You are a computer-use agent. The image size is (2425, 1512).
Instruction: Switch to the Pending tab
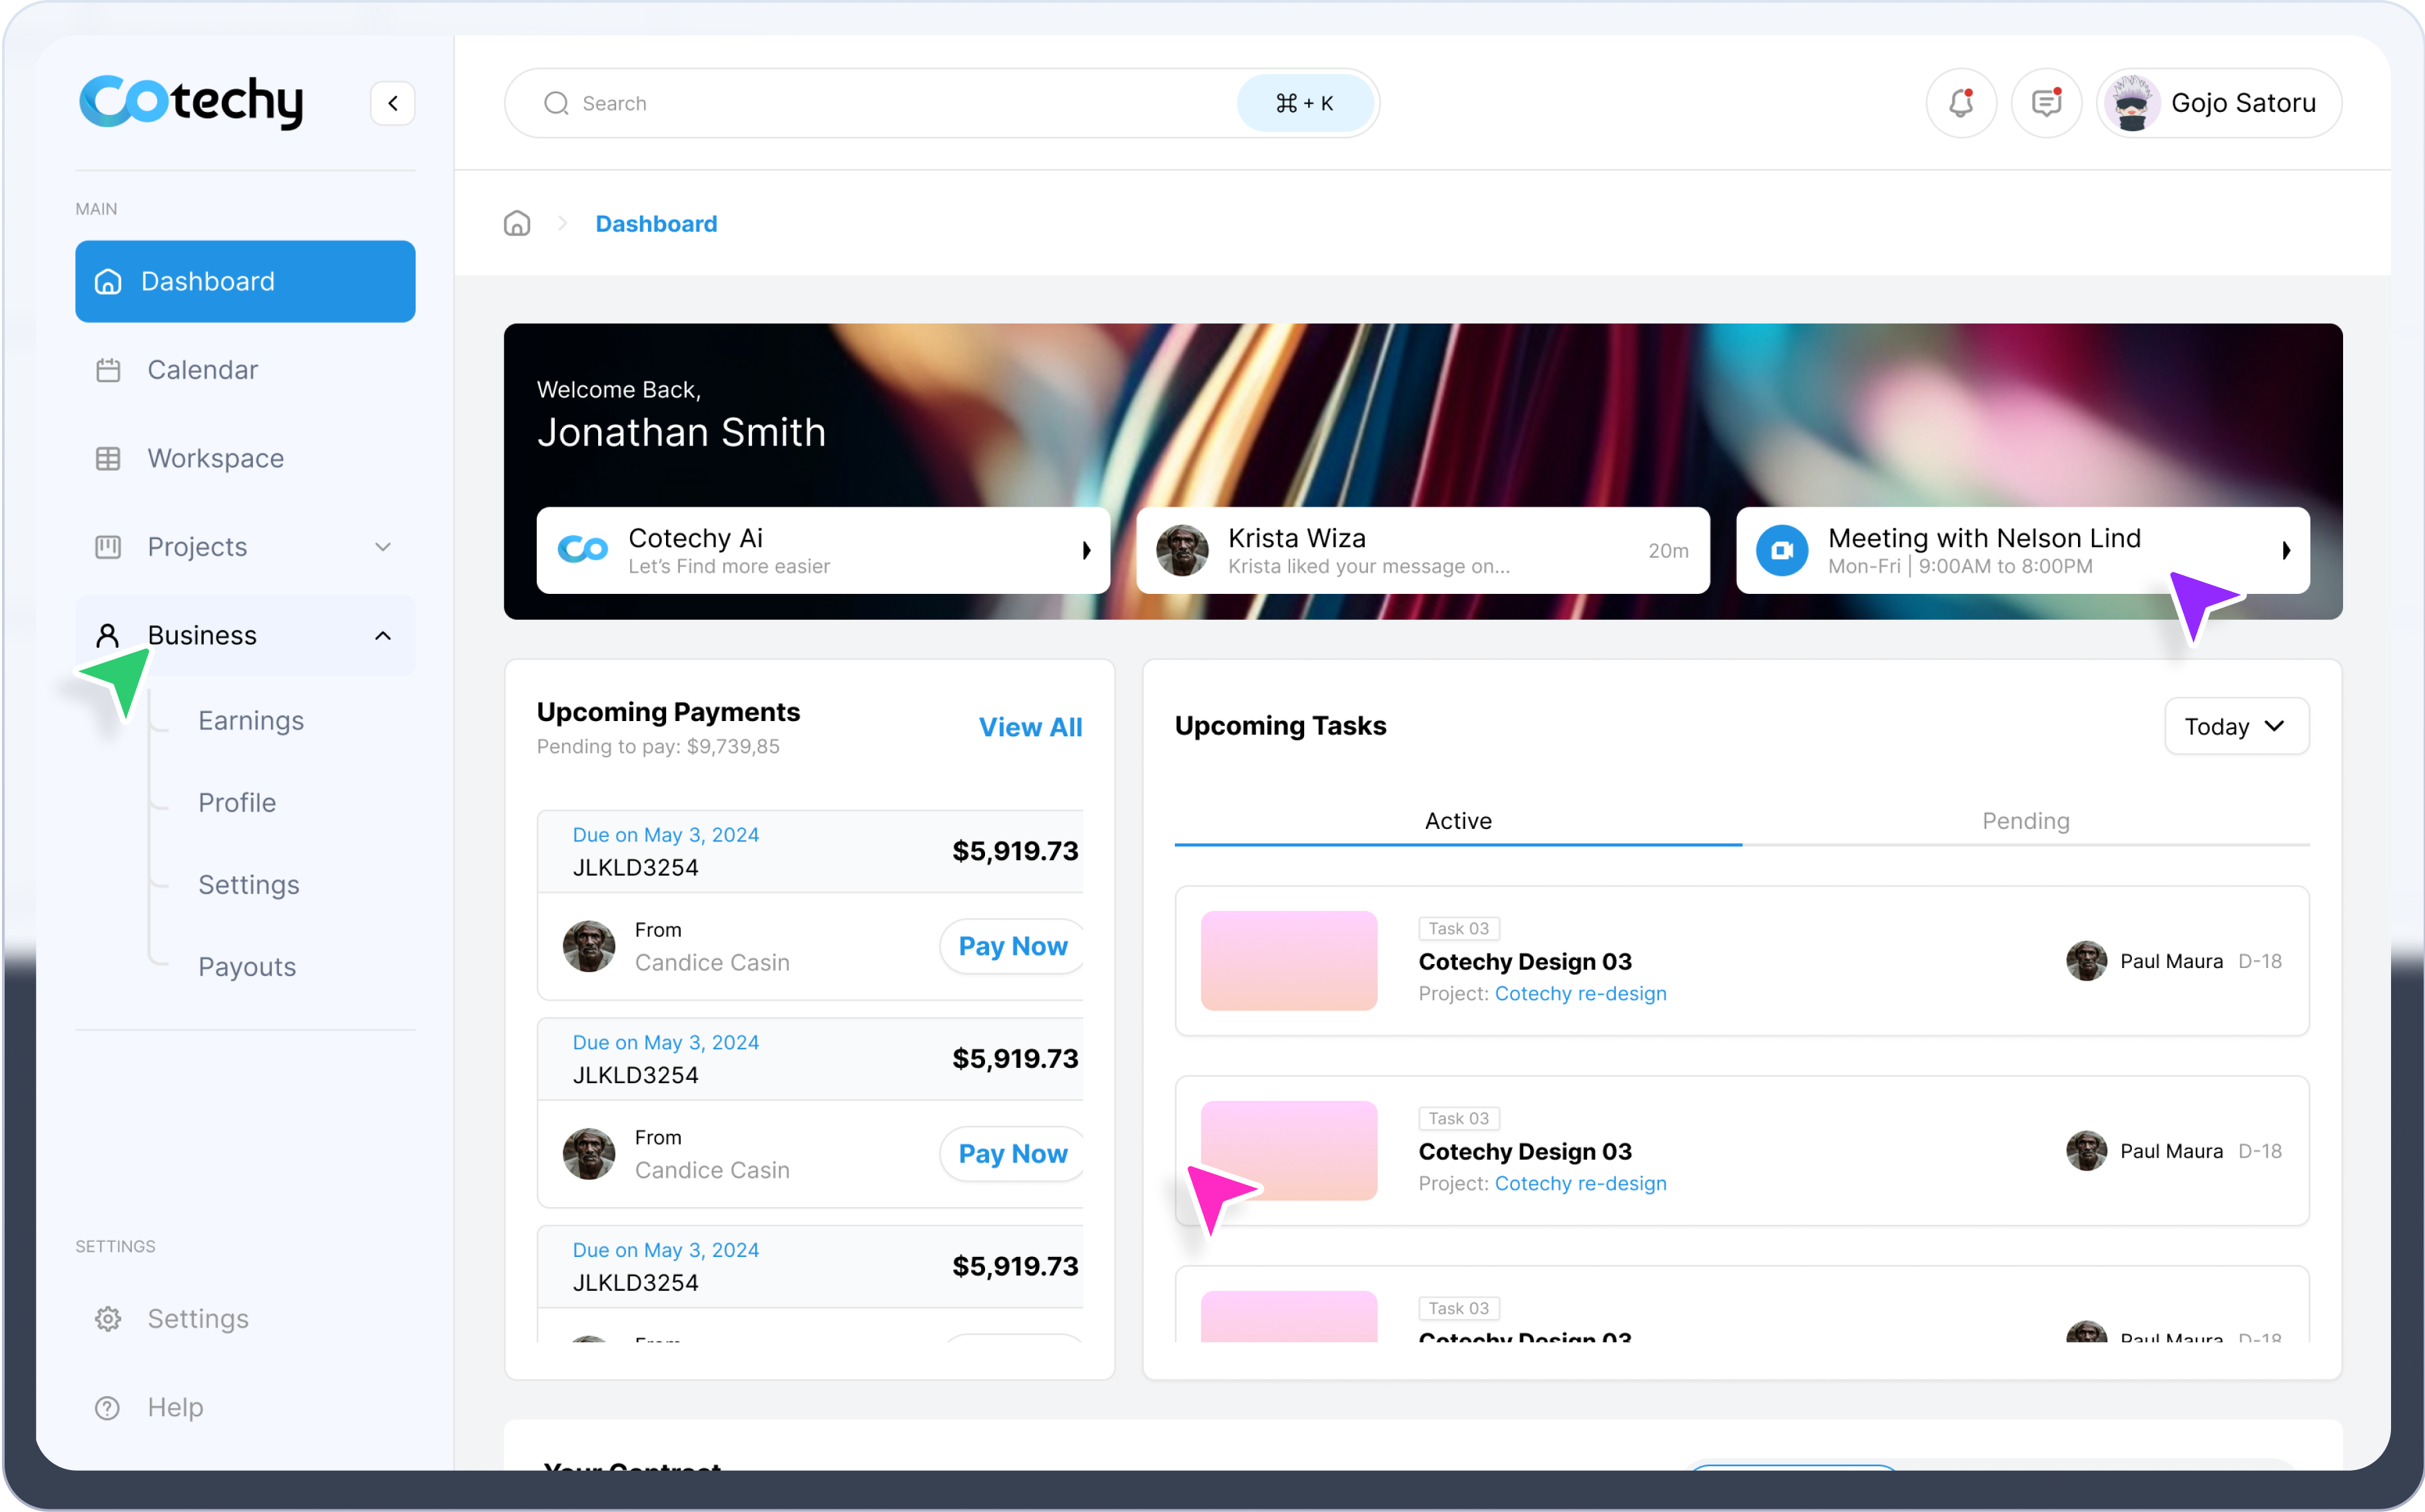point(2025,821)
